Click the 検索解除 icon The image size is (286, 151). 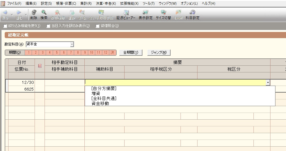pyautogui.click(x=58, y=13)
